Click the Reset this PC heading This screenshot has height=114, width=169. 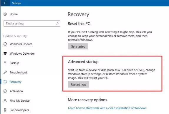pyautogui.click(x=79, y=24)
